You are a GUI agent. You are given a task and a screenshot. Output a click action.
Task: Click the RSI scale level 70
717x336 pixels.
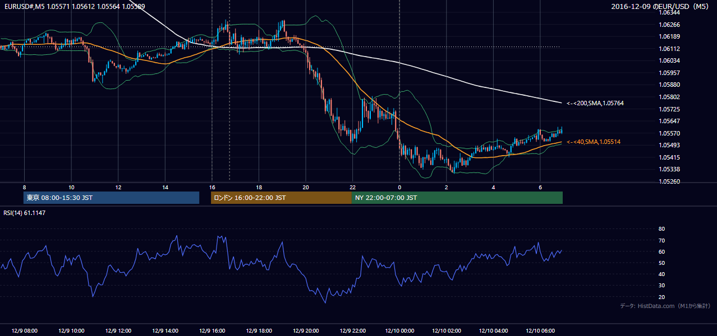(661, 240)
